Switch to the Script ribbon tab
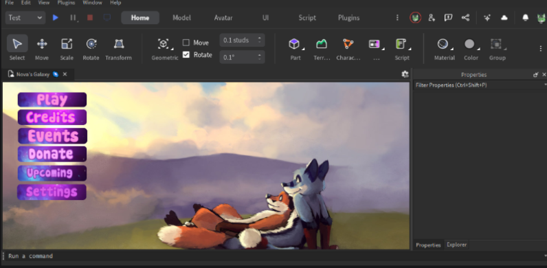 click(x=307, y=18)
